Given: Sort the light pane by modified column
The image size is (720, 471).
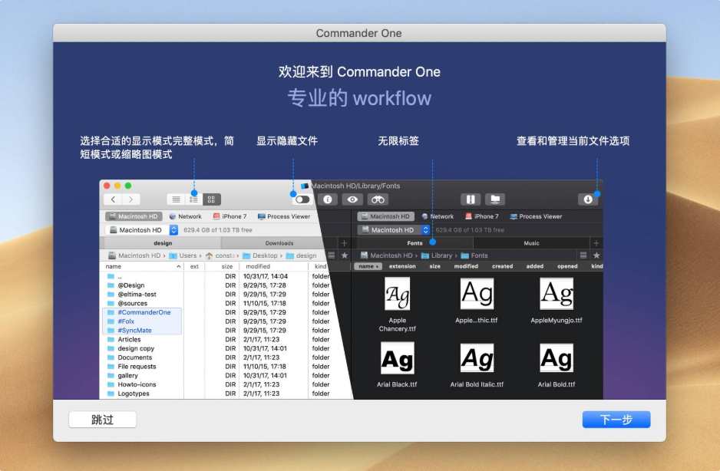Looking at the screenshot, I should pyautogui.click(x=258, y=266).
